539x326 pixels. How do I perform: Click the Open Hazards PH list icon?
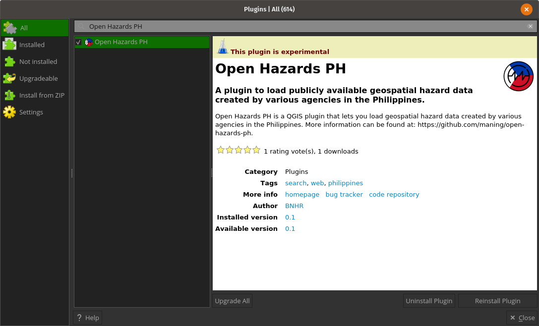click(x=89, y=42)
